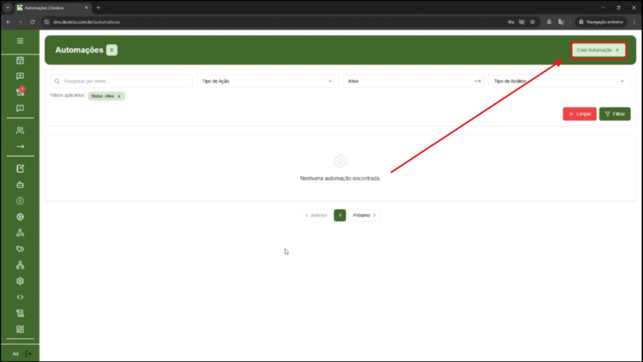643x362 pixels.
Task: Click the code brackets icon in sidebar
Action: click(20, 297)
